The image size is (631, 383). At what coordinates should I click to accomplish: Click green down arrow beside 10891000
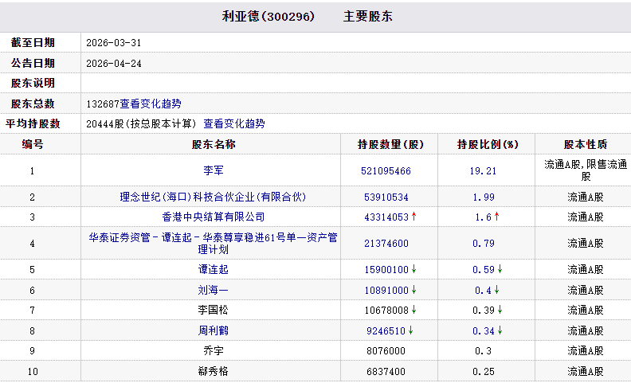[414, 291]
